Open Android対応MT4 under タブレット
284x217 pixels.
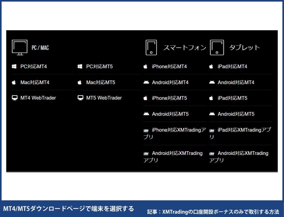236,82
